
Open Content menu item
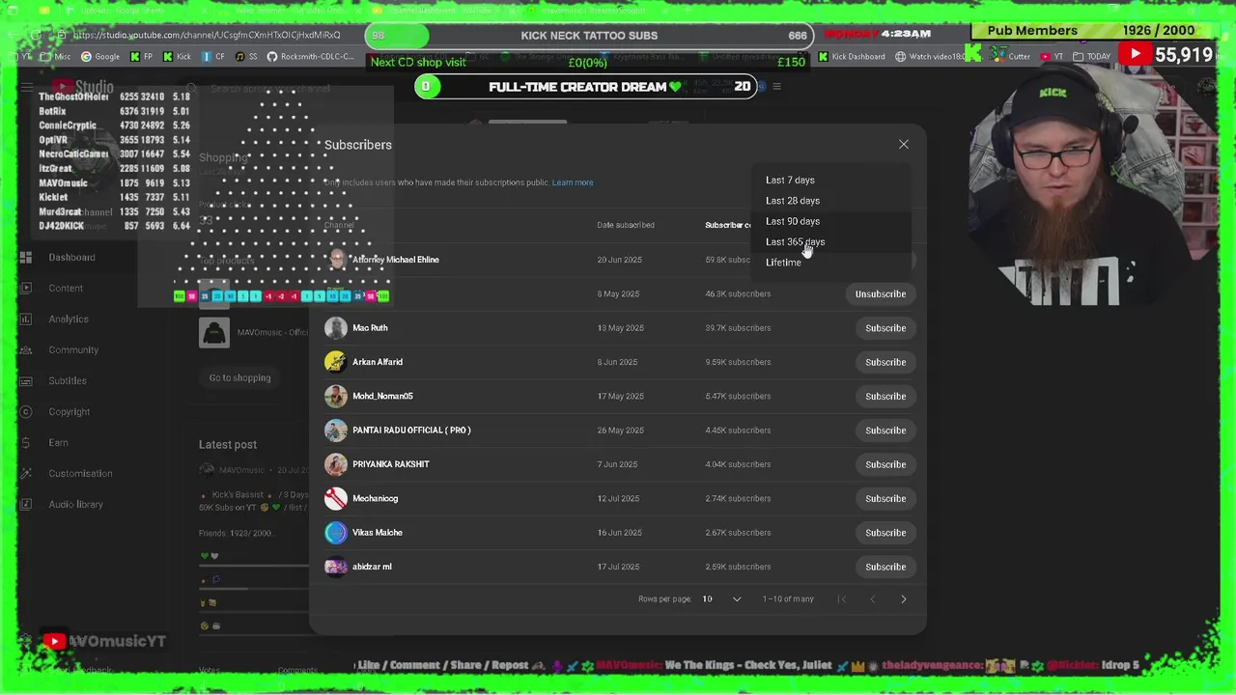[66, 289]
